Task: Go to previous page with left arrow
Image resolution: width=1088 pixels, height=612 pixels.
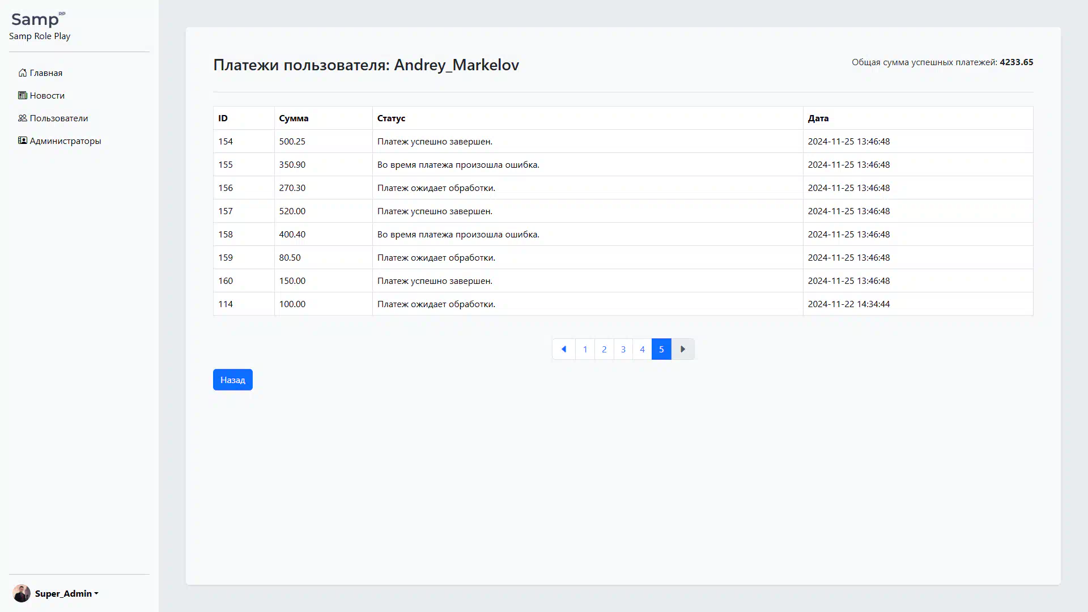Action: [564, 349]
